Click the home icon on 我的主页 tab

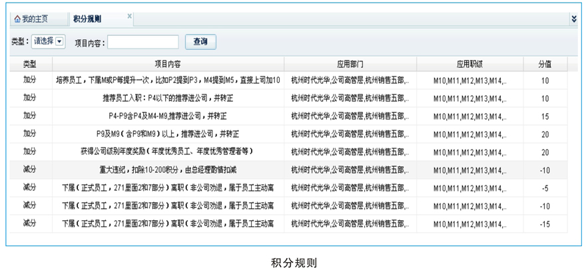(x=17, y=19)
